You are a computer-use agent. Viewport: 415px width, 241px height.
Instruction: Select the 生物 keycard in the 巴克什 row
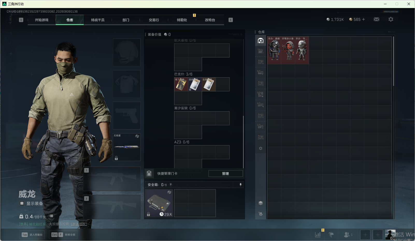coord(209,84)
